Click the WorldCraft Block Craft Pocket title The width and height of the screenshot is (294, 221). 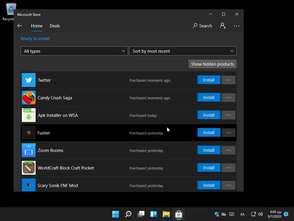click(66, 168)
